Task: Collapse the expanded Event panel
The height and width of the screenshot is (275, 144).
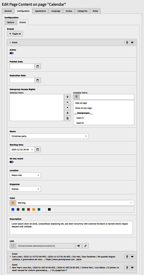Action: [x=13, y=42]
